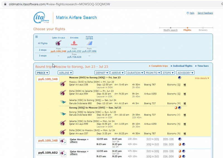Open the DURATION sort dropdown

point(135,73)
